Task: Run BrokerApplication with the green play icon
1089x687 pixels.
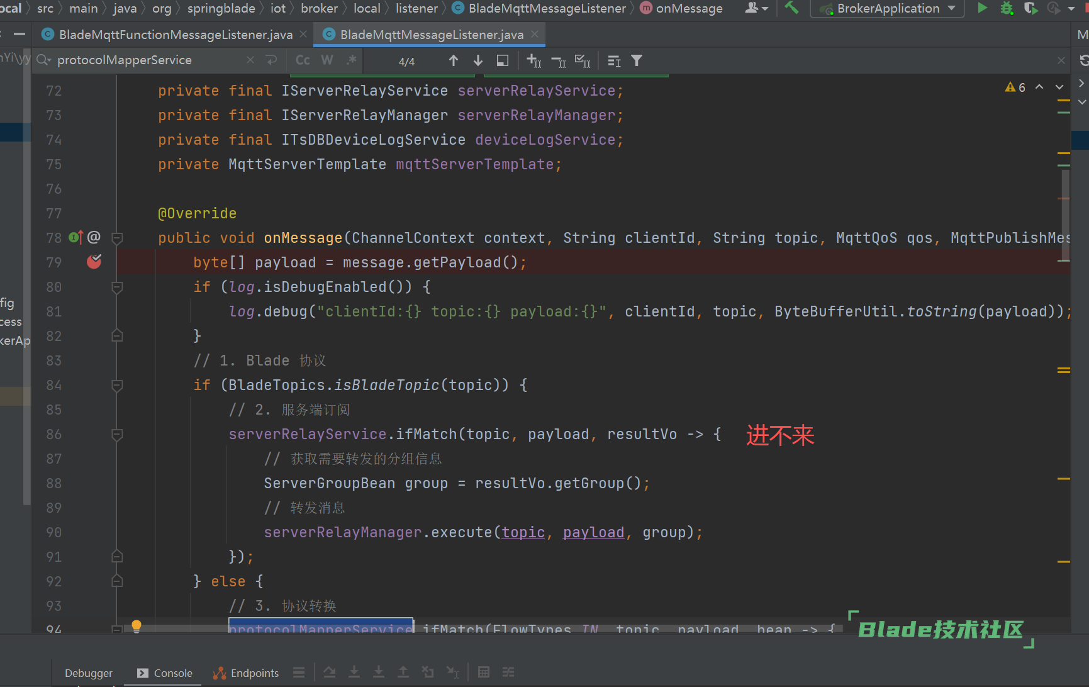Action: click(x=981, y=8)
